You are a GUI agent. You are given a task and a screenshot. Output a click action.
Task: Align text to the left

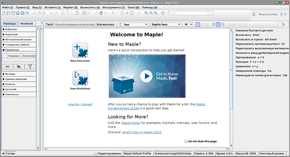[x=214, y=24]
